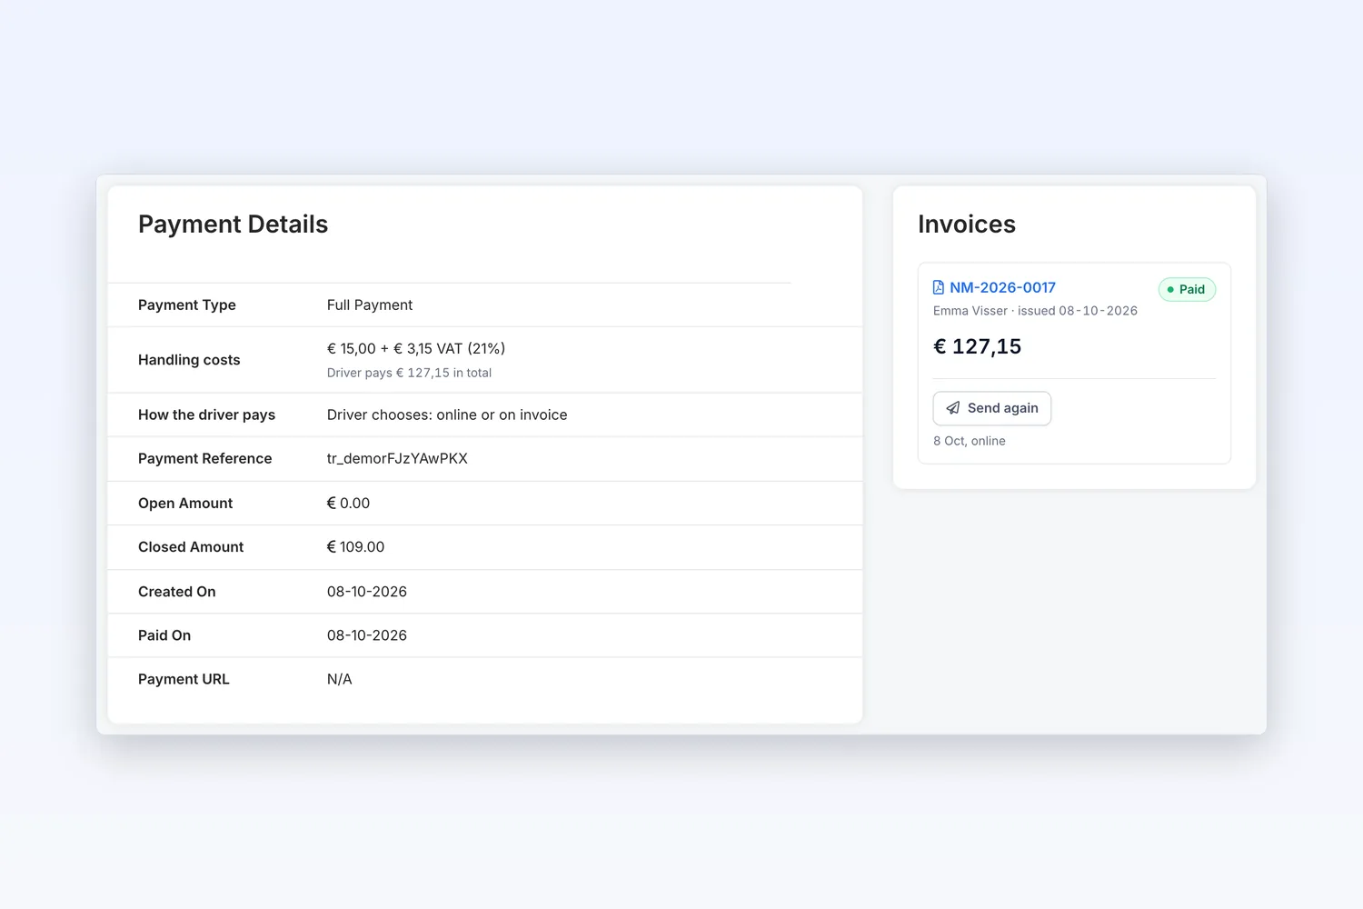The image size is (1363, 909).
Task: Click the PDF document icon beside NM-2026-0017
Action: (939, 287)
